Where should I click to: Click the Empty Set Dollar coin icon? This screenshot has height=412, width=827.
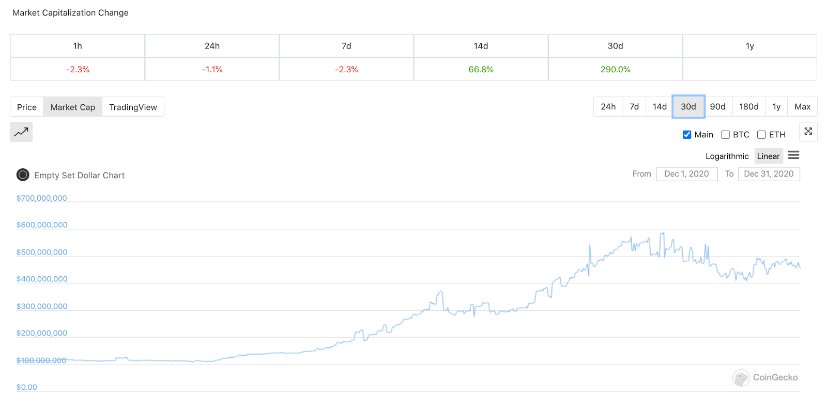point(23,175)
